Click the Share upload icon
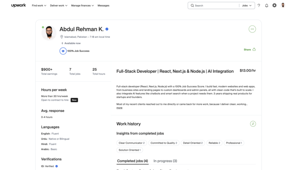This screenshot has width=296, height=170. [254, 49]
